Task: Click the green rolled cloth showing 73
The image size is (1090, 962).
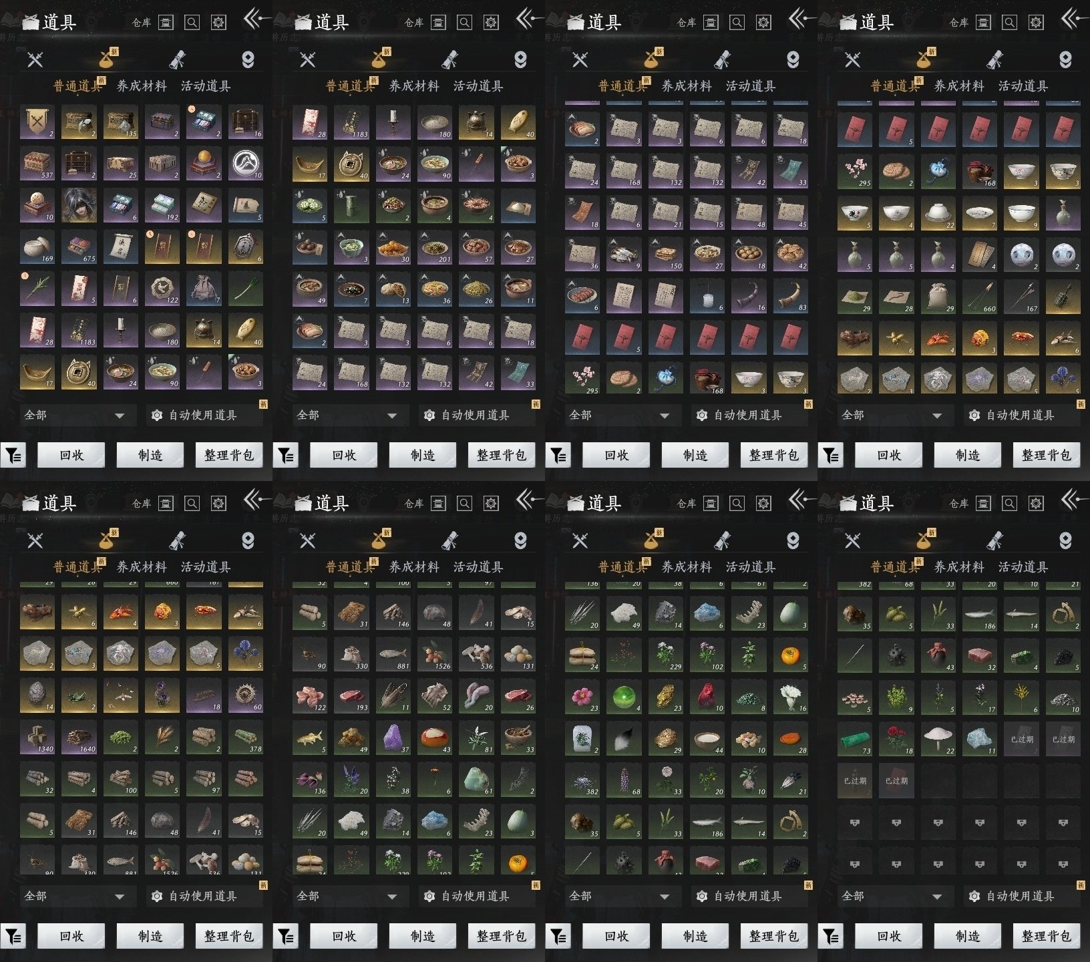Action: (x=855, y=738)
